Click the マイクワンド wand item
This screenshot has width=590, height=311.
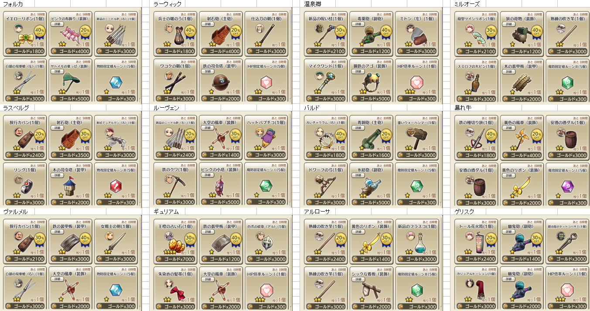point(326,81)
